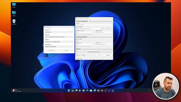Screen dimensions: 181x102
Task: Click the DOWNLOAD button in Rufus
Action: tap(107, 29)
